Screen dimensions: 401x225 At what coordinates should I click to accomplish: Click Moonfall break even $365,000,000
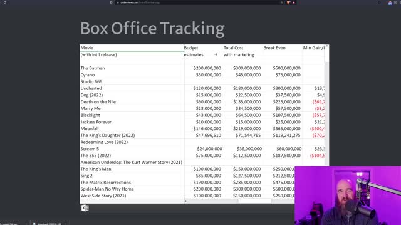coord(286,129)
